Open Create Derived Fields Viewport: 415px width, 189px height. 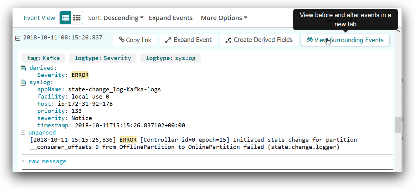pos(259,40)
